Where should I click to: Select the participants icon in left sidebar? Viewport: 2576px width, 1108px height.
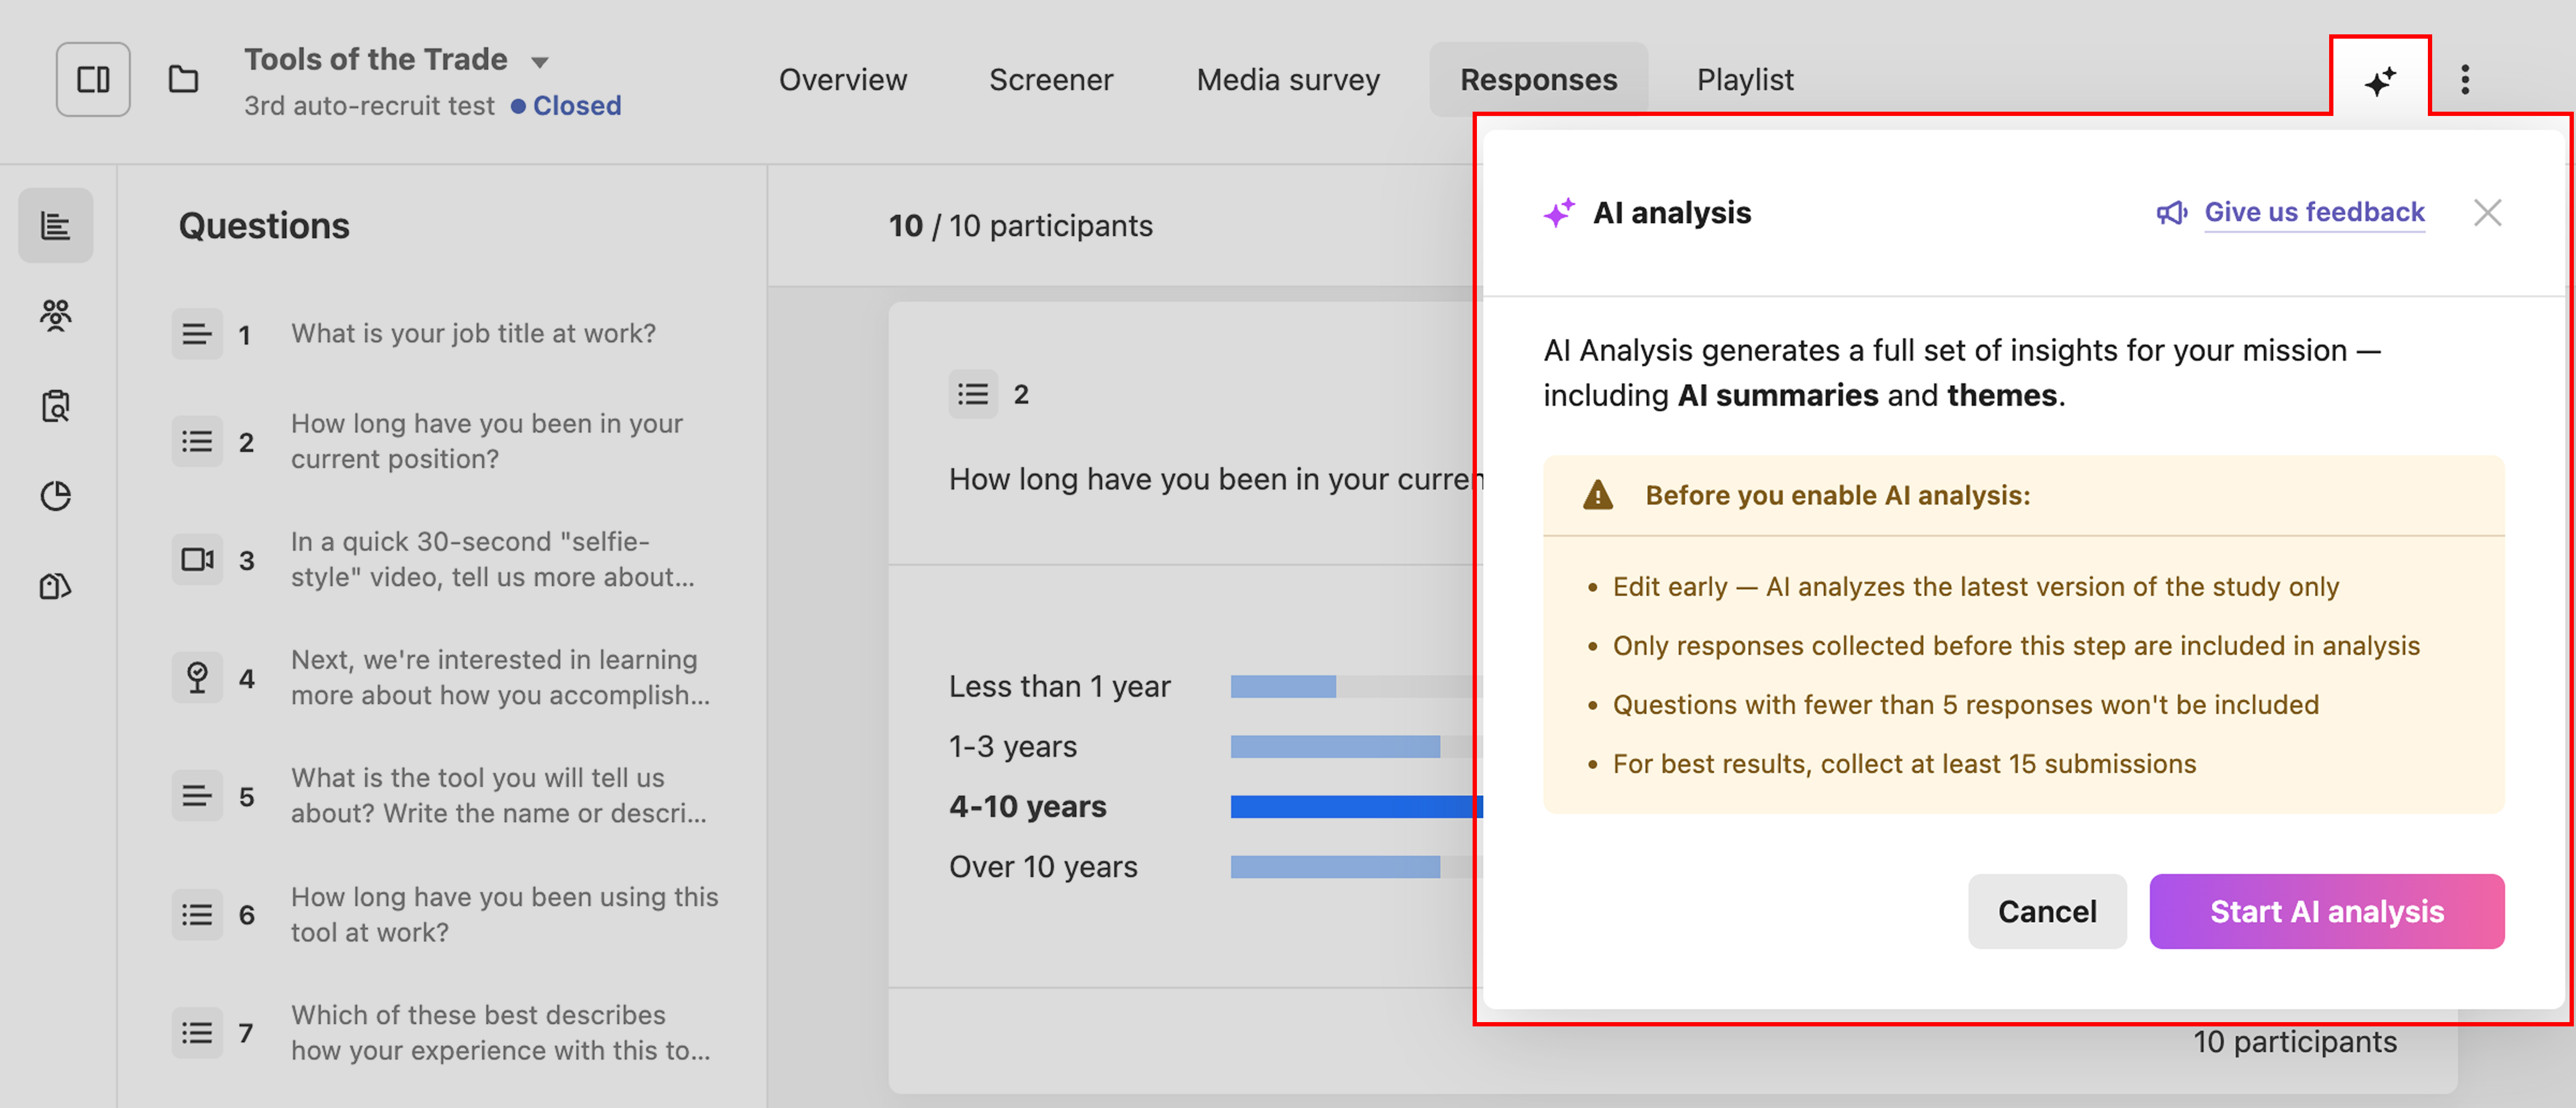56,315
